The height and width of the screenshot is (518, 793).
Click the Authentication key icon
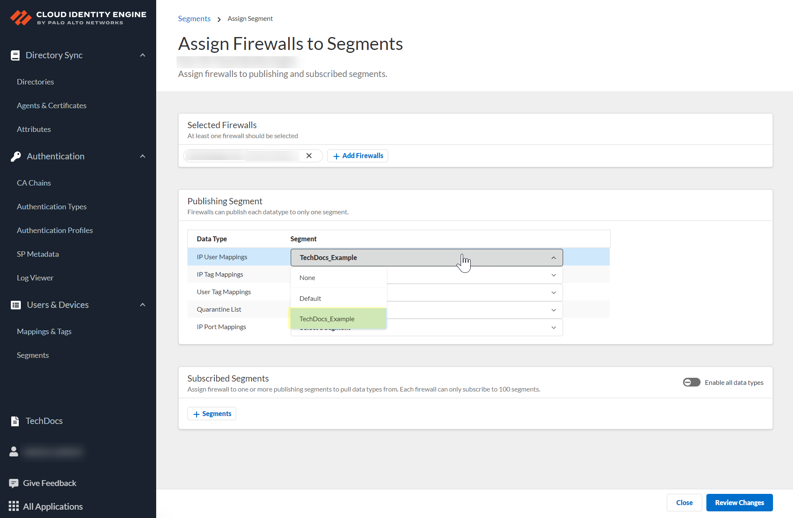(x=15, y=156)
